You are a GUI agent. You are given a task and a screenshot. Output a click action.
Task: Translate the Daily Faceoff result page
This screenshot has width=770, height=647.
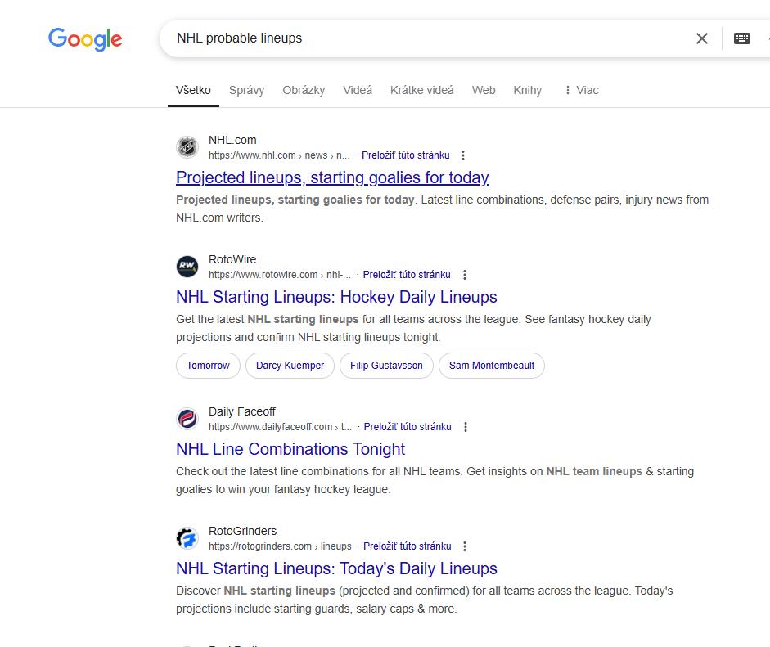408,427
